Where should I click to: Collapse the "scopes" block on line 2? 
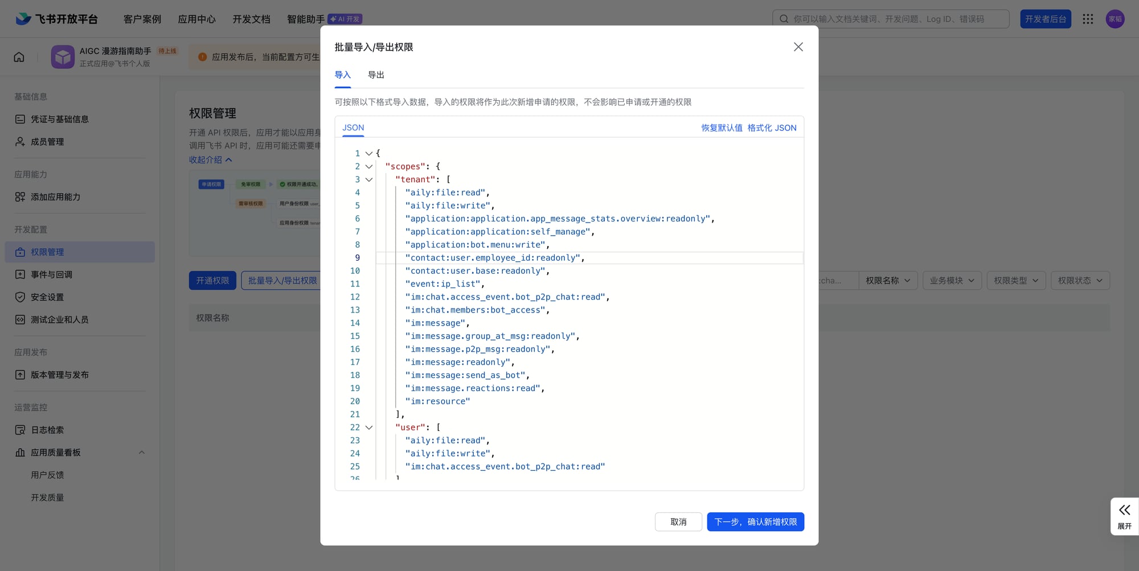pos(369,167)
